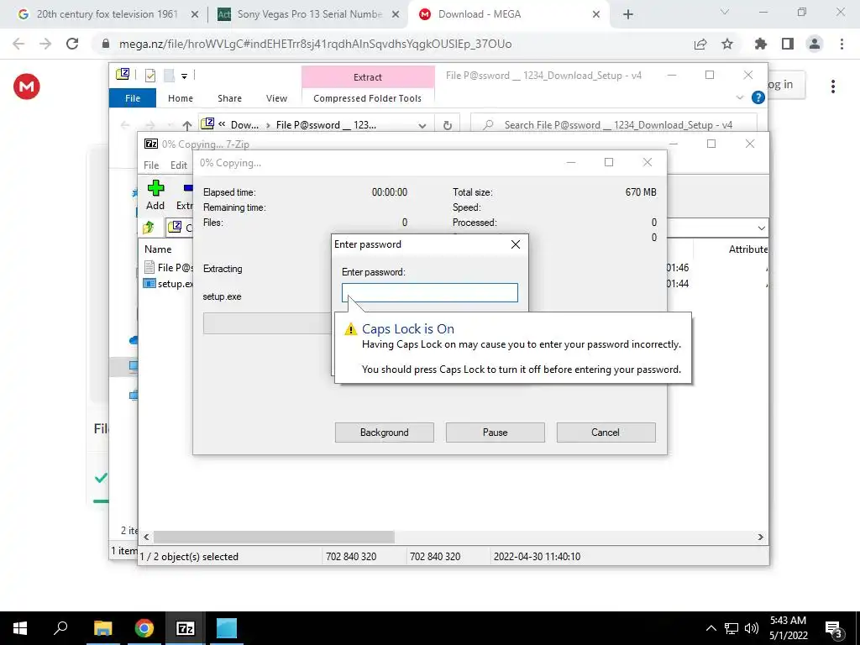This screenshot has height=645, width=860.
Task: Open Windows taskbar search
Action: (x=60, y=628)
